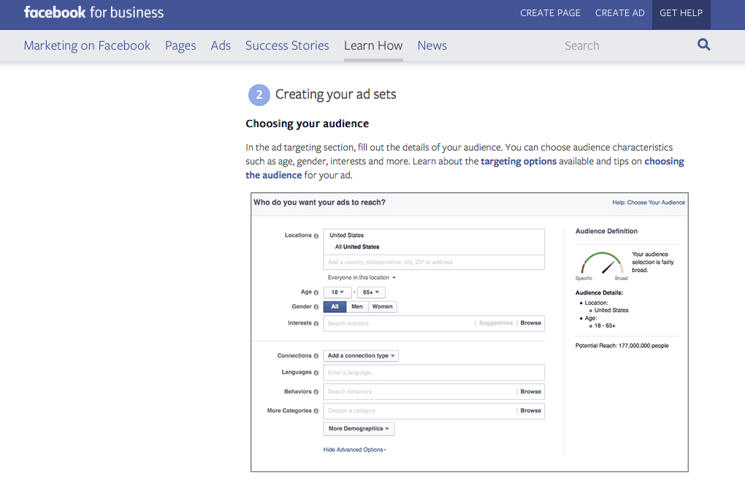The height and width of the screenshot is (481, 745).
Task: Click info icon beside Age label
Action: (x=316, y=292)
